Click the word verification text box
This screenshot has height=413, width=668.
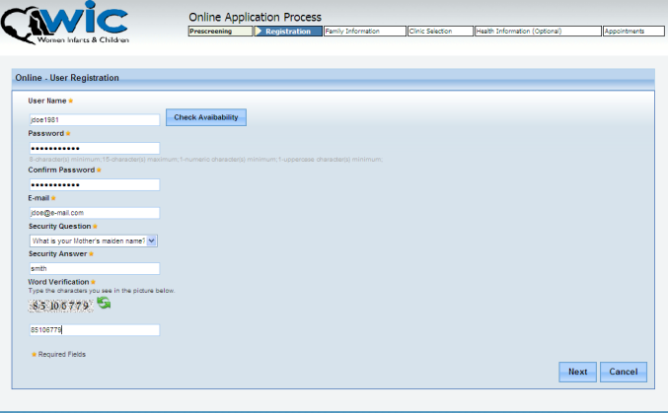94,330
